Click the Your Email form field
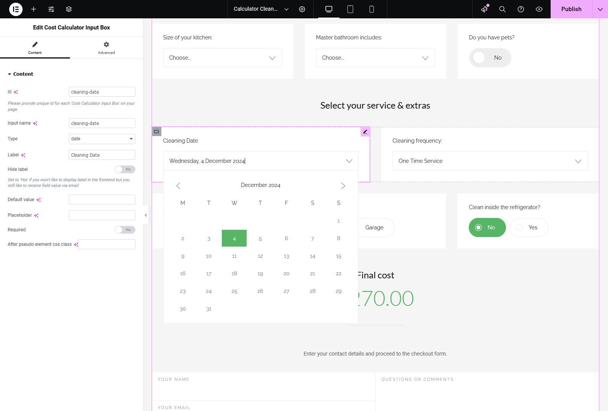The width and height of the screenshot is (608, 411). 263,406
